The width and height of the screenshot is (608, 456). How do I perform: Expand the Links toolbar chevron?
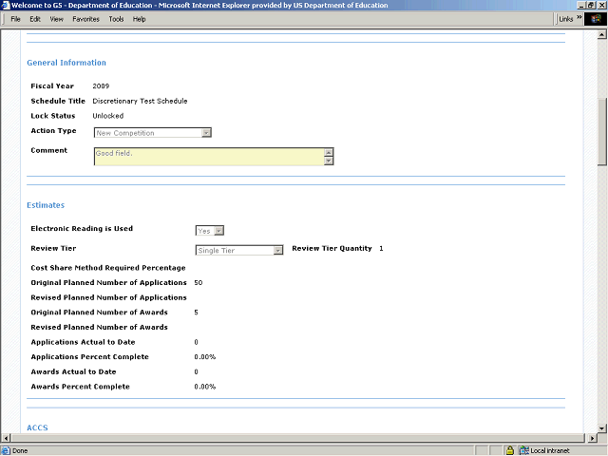coord(579,17)
